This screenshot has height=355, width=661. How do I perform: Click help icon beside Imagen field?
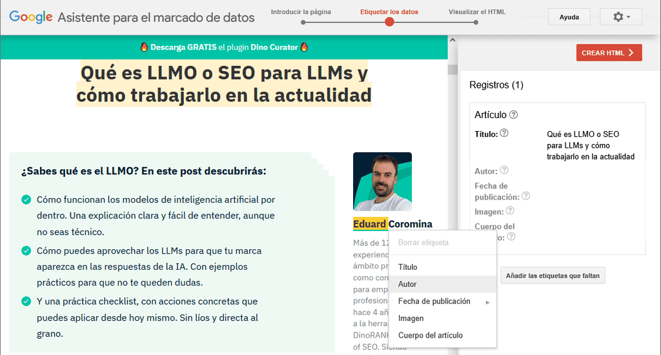click(x=510, y=211)
